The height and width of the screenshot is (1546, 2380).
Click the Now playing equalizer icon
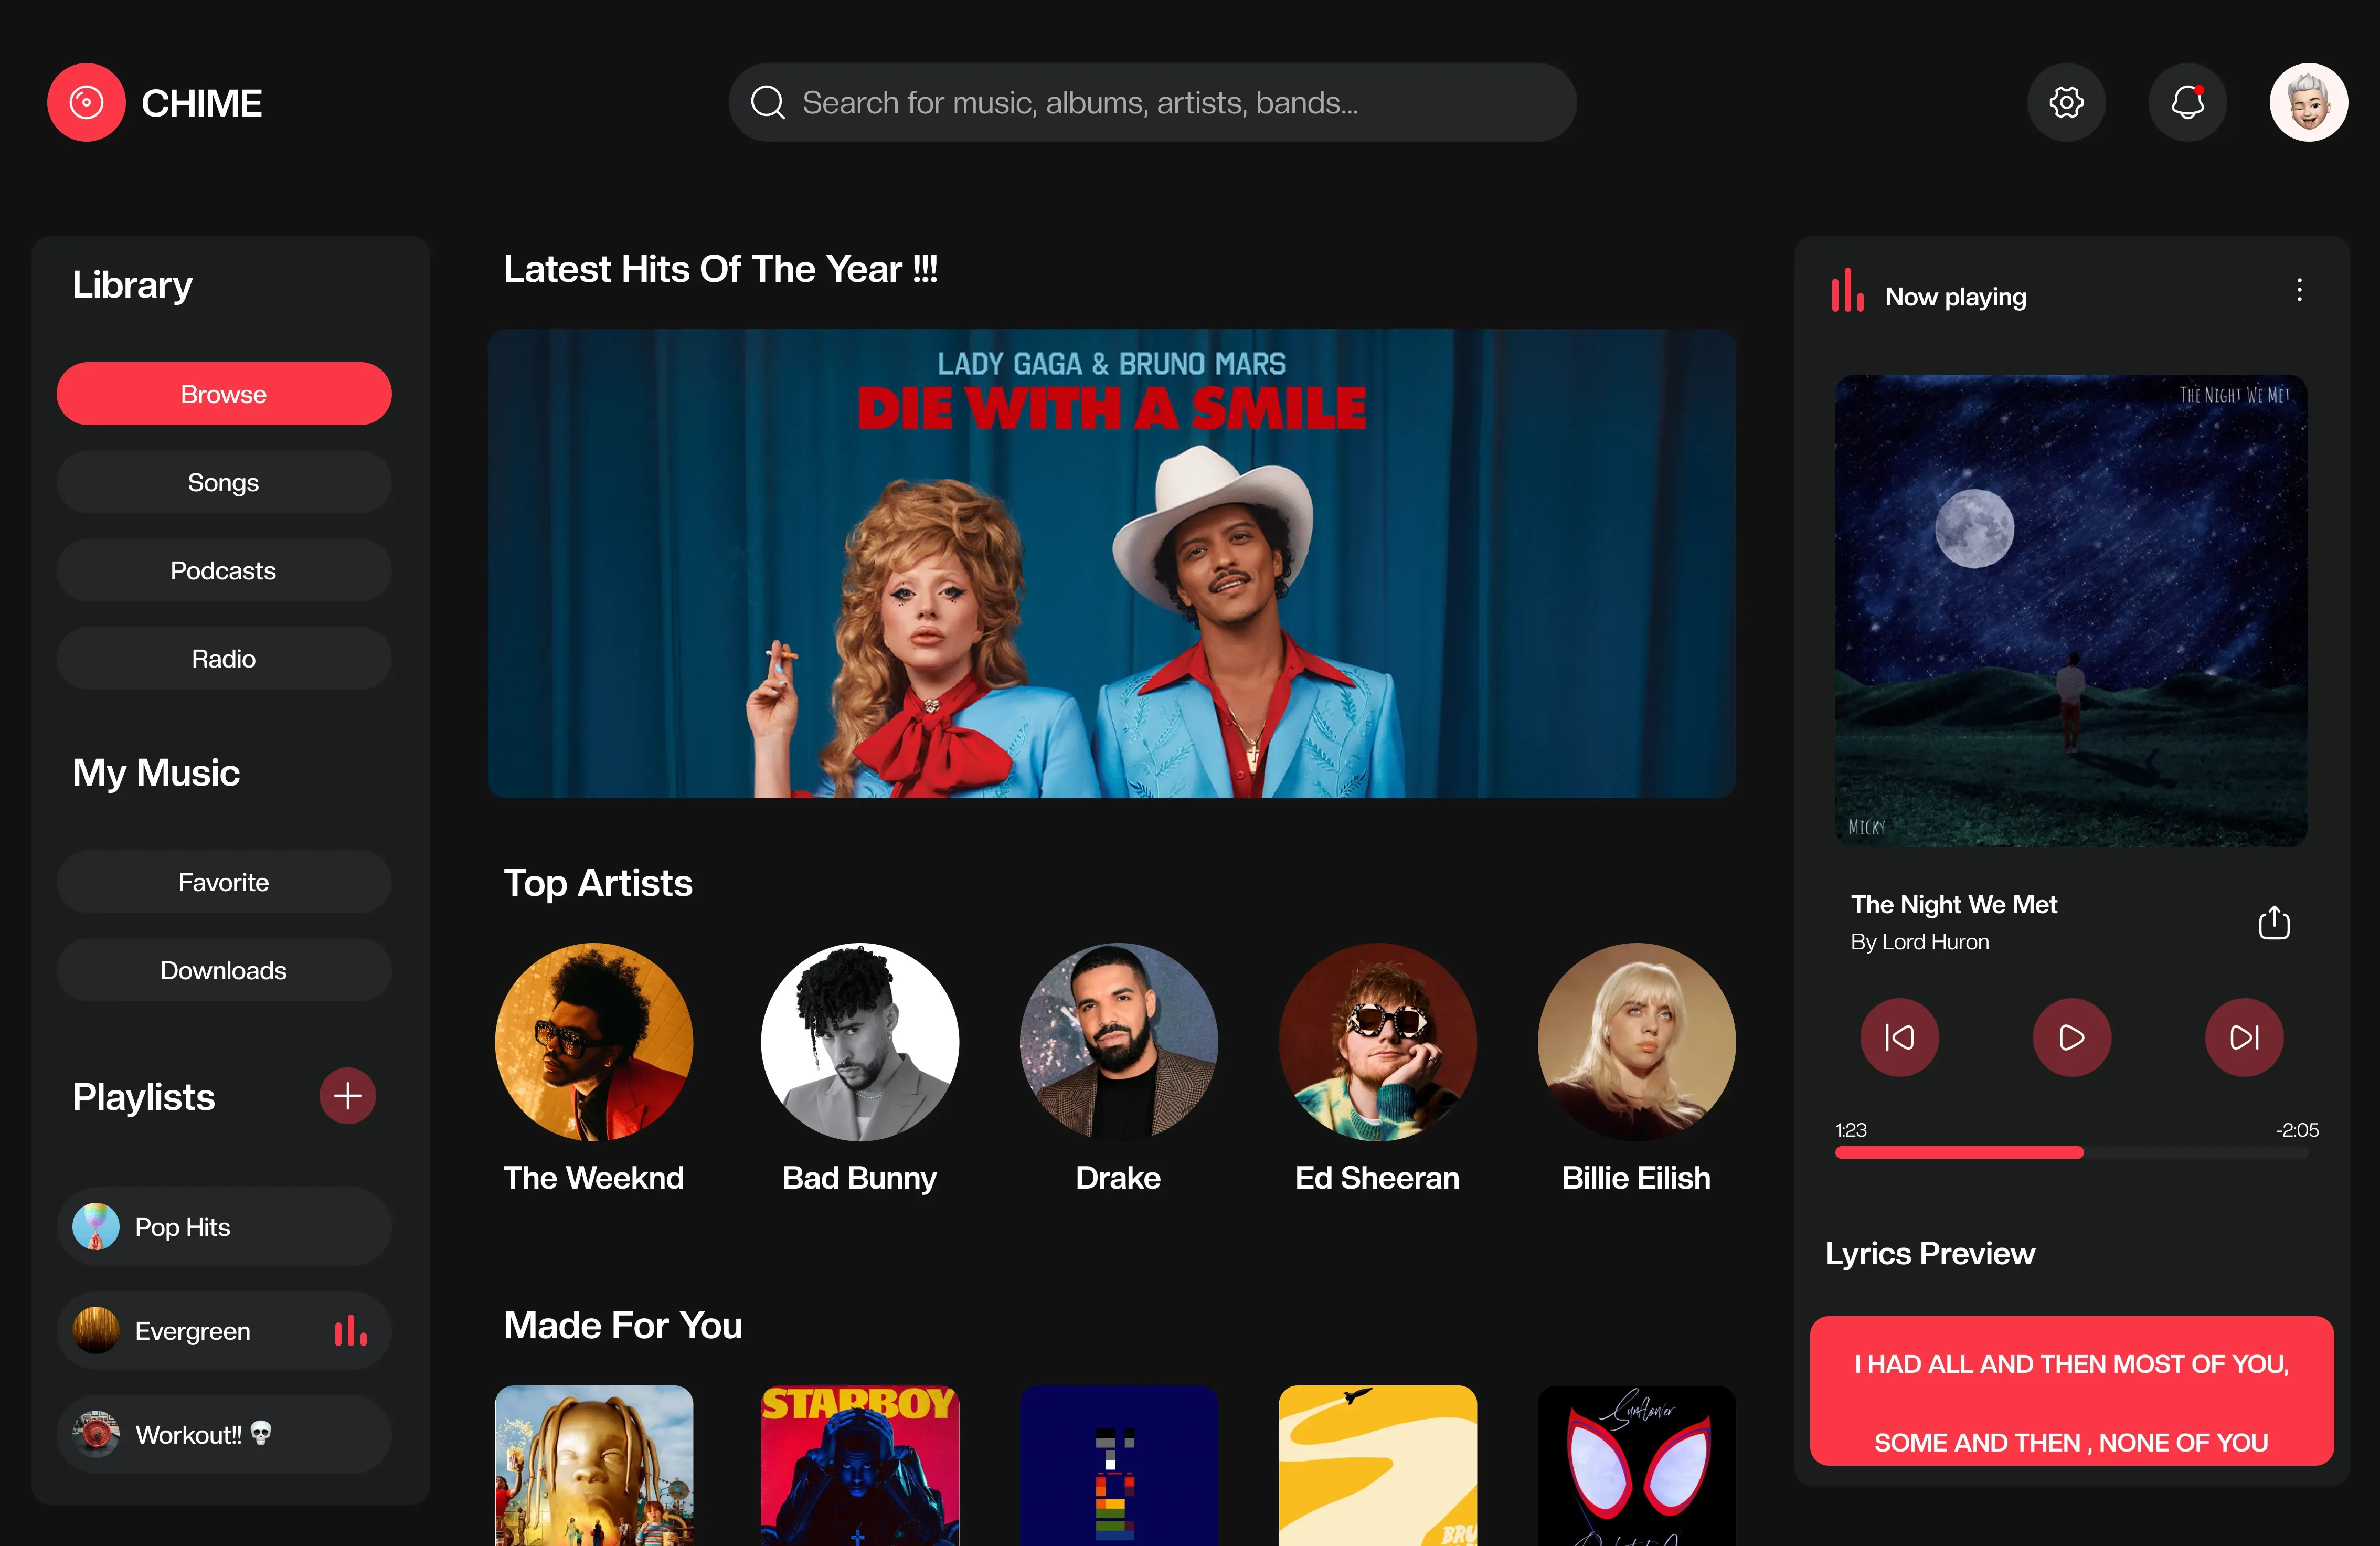coord(1847,291)
